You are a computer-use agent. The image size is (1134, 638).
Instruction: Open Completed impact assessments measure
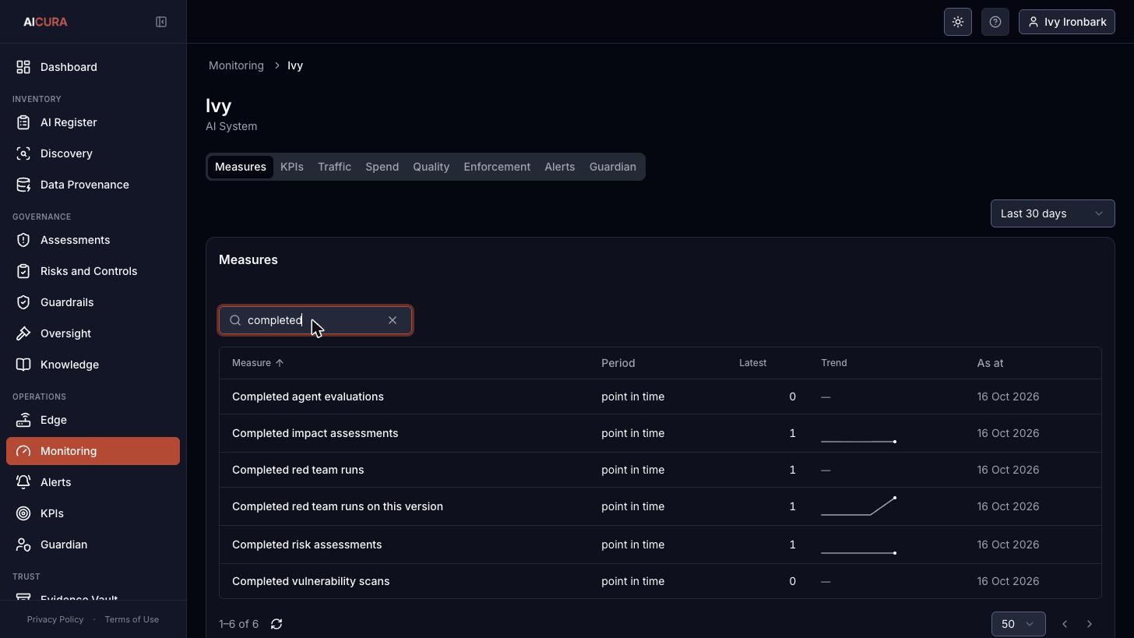click(x=660, y=433)
